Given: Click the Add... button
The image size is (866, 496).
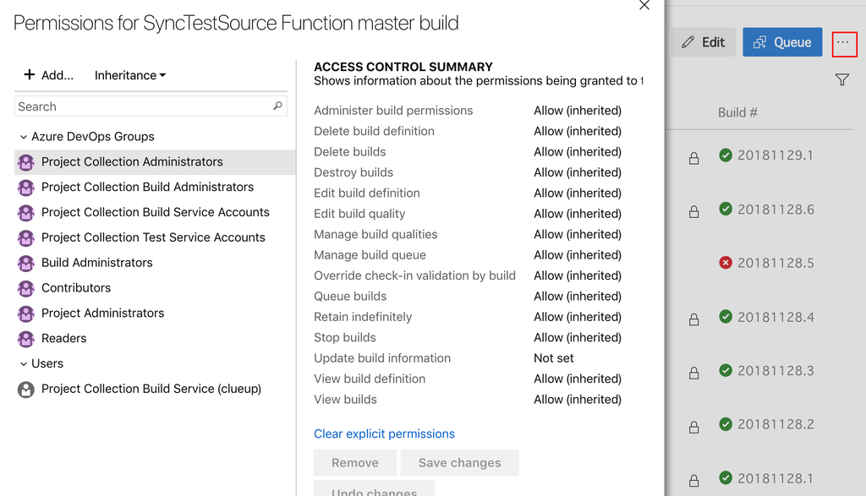Looking at the screenshot, I should pyautogui.click(x=48, y=75).
